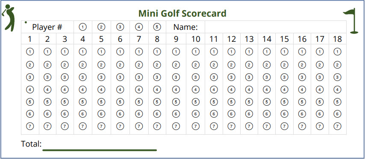Select Player # bubble 1
Viewport: 365px width, 159px height.
[82, 27]
